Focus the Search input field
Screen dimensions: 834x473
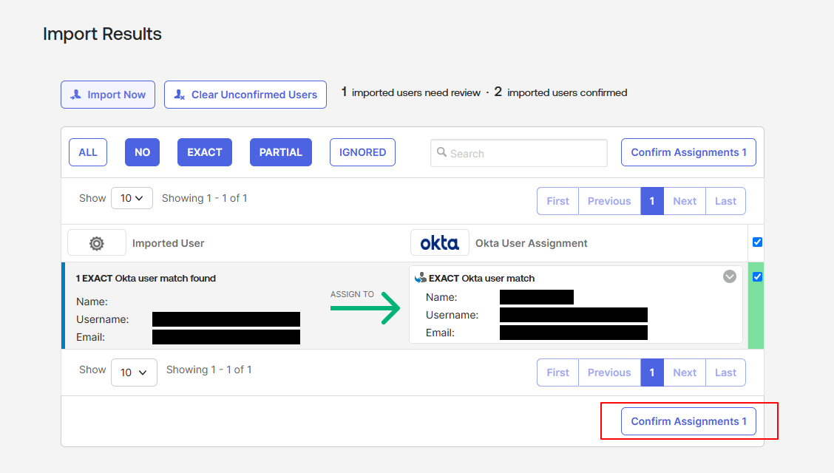coord(519,153)
